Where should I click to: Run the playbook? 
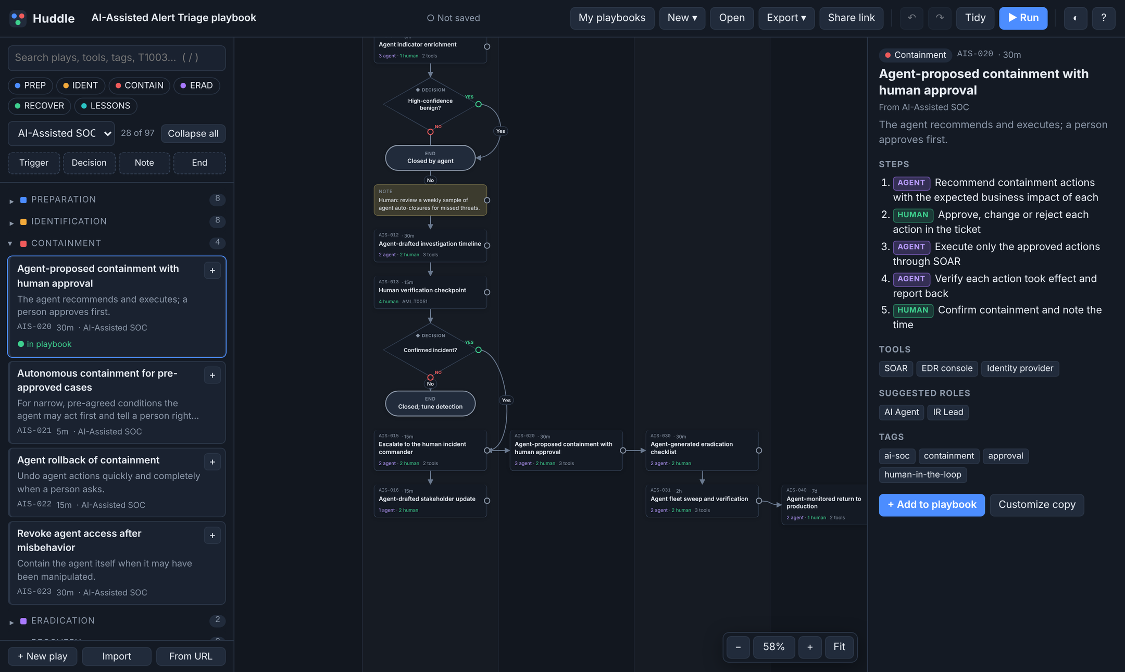click(1023, 18)
